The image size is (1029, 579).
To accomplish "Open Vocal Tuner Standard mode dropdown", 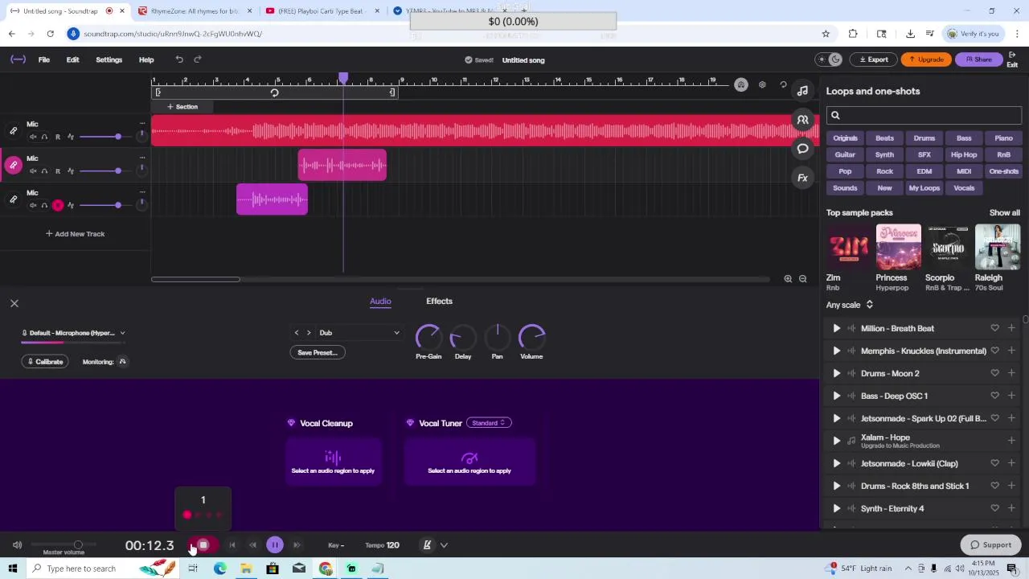I will coord(489,423).
